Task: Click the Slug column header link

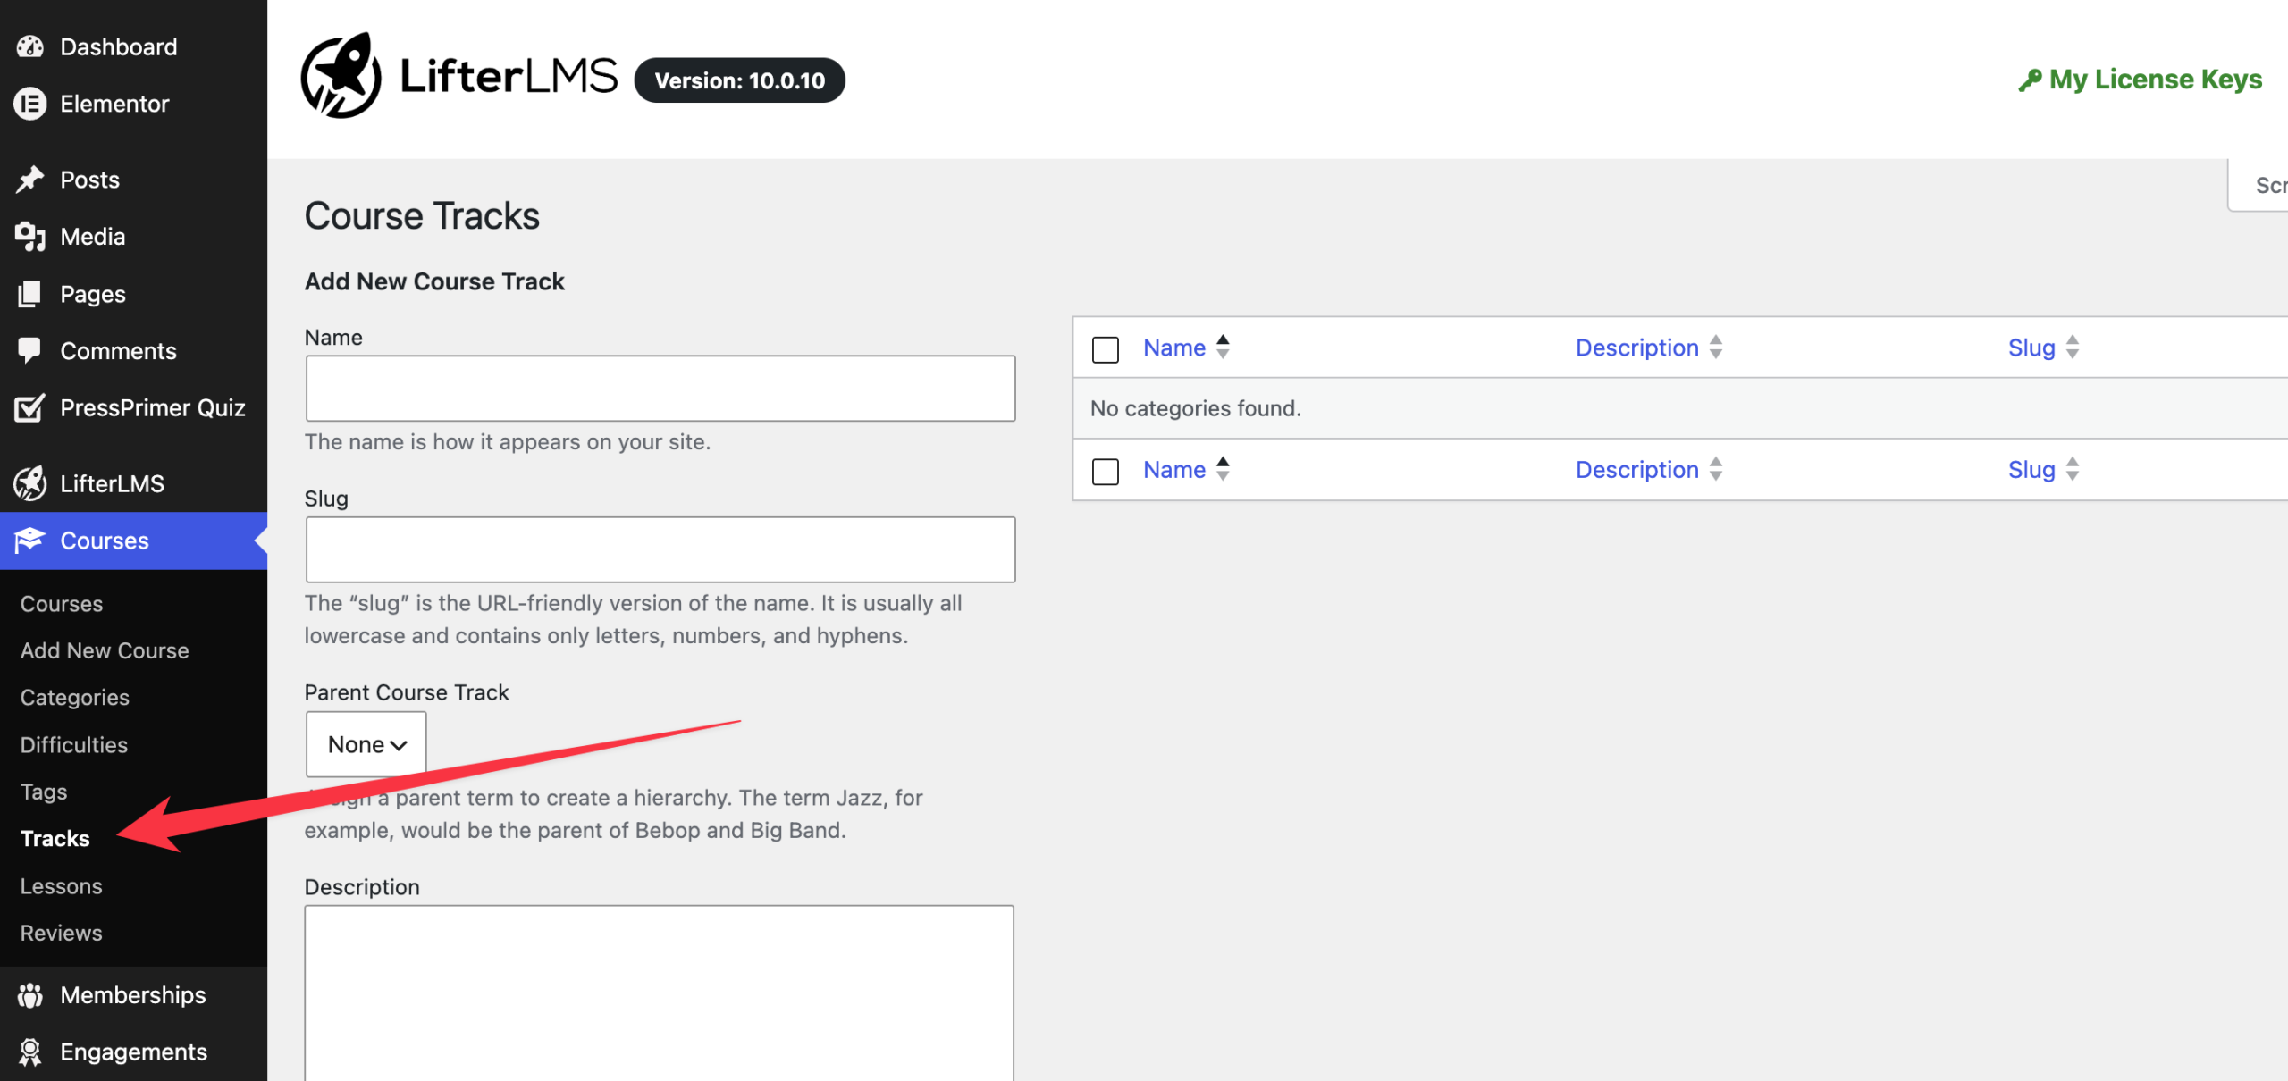Action: point(2031,348)
